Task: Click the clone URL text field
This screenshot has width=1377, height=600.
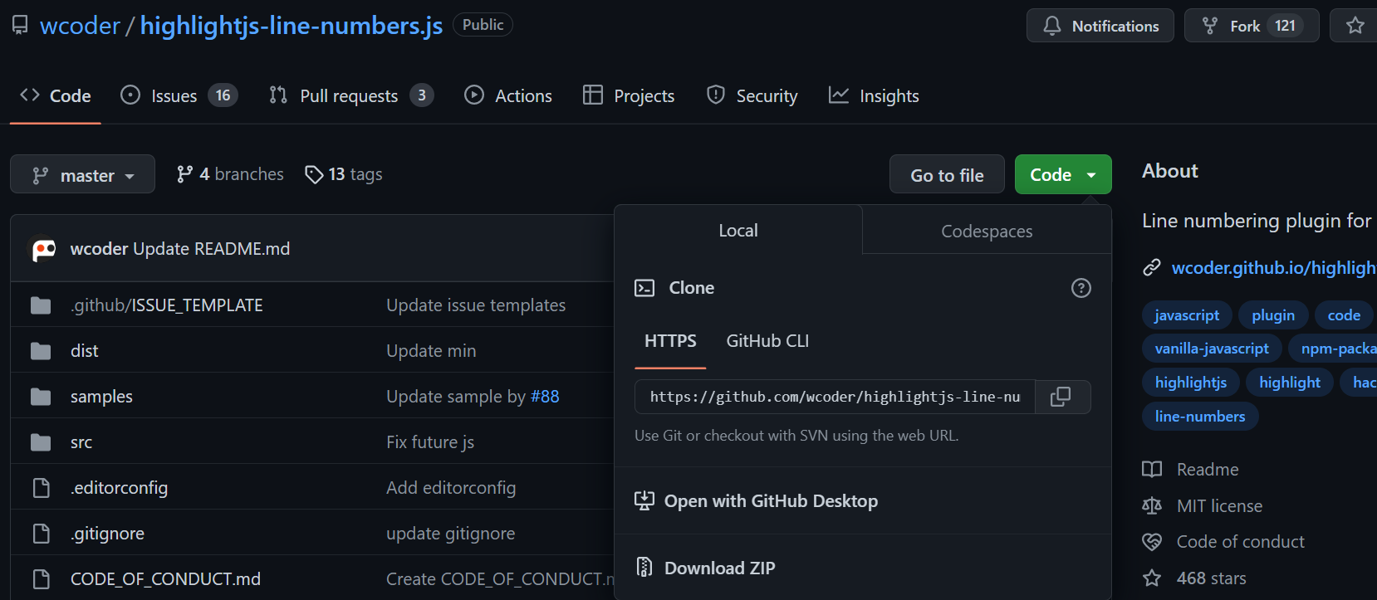Action: [x=835, y=397]
